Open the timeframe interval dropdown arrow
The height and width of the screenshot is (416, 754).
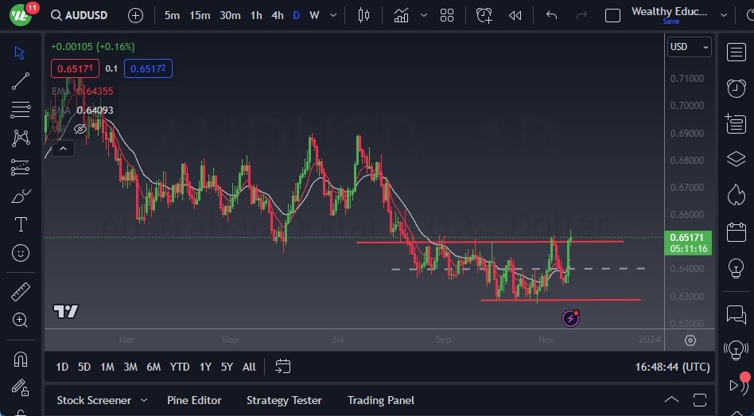click(332, 15)
